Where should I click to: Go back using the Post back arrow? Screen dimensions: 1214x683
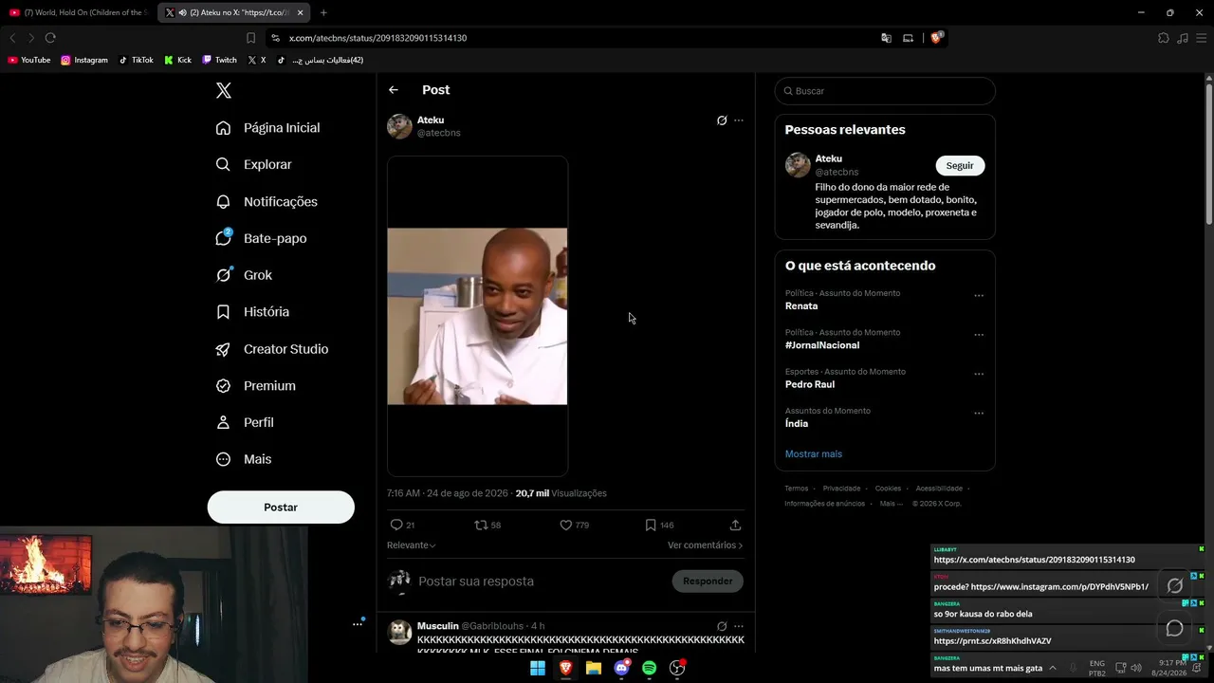pos(394,90)
